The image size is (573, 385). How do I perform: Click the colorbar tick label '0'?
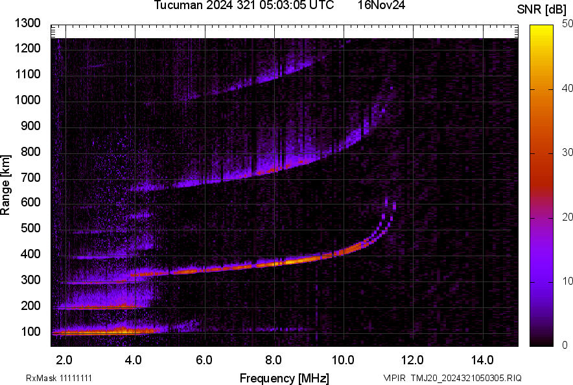(x=565, y=345)
